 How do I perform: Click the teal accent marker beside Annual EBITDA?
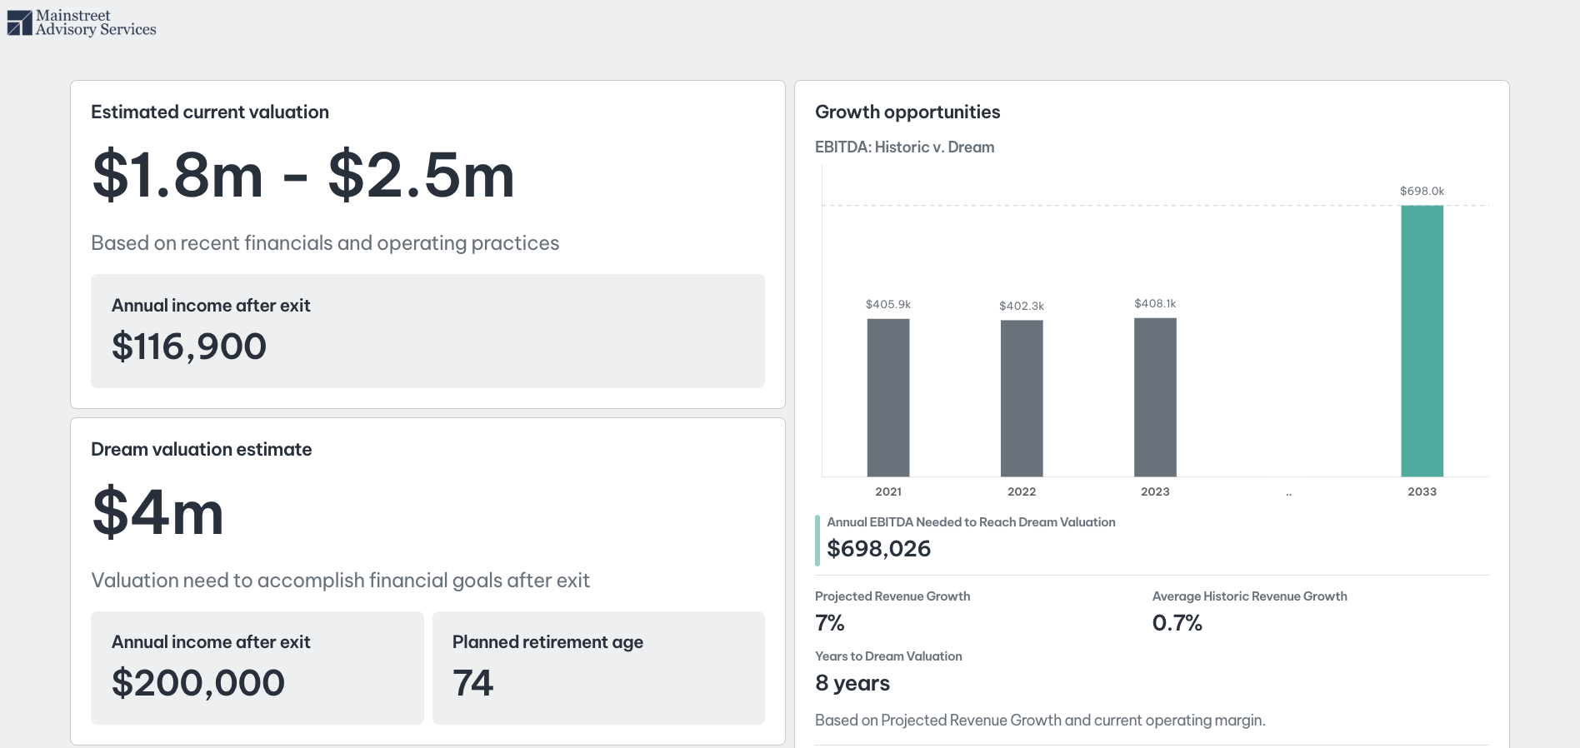point(817,540)
